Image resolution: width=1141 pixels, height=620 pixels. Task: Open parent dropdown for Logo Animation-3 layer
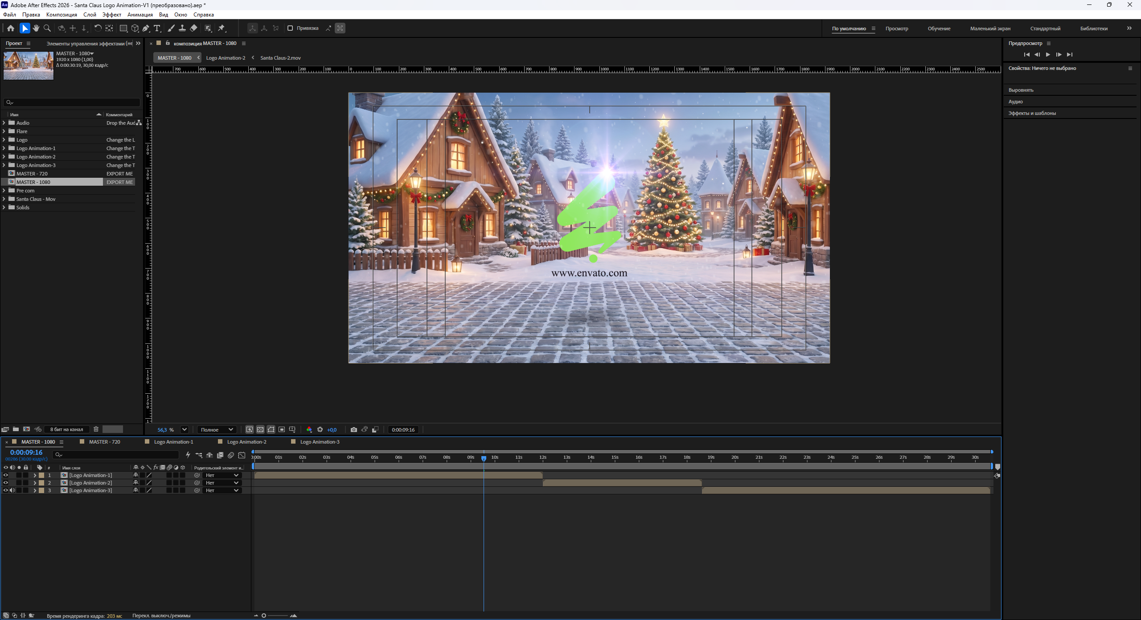pos(222,490)
